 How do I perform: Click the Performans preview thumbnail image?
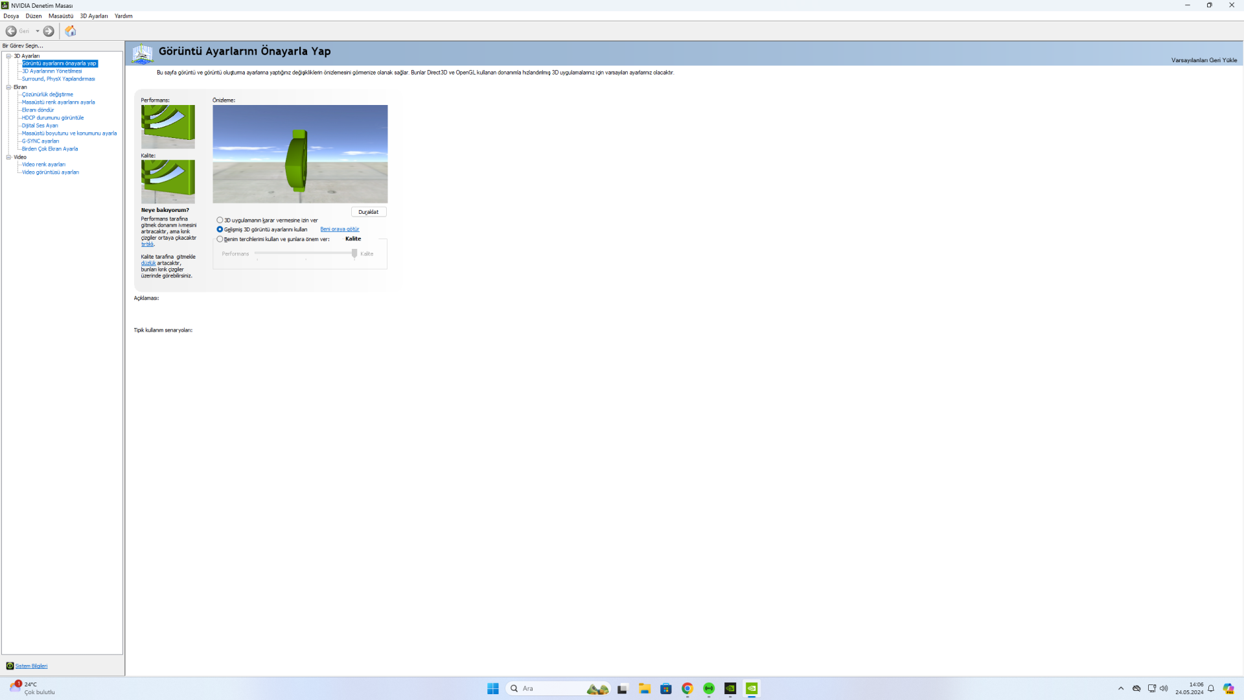(168, 126)
